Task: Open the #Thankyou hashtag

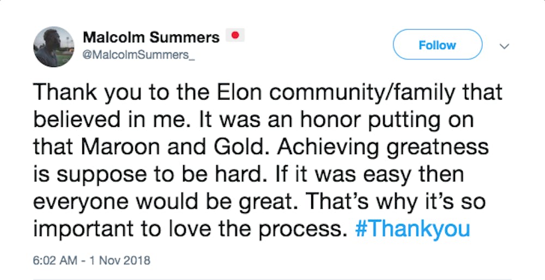Action: pyautogui.click(x=413, y=229)
